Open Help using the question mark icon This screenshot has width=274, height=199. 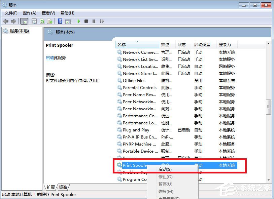point(61,21)
